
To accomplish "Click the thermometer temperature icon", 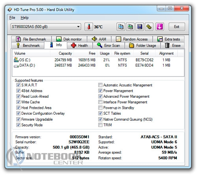I will click(x=89, y=27).
